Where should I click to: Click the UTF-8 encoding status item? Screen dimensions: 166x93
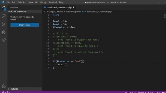tap(150, 92)
